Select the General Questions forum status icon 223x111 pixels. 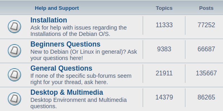(14, 75)
